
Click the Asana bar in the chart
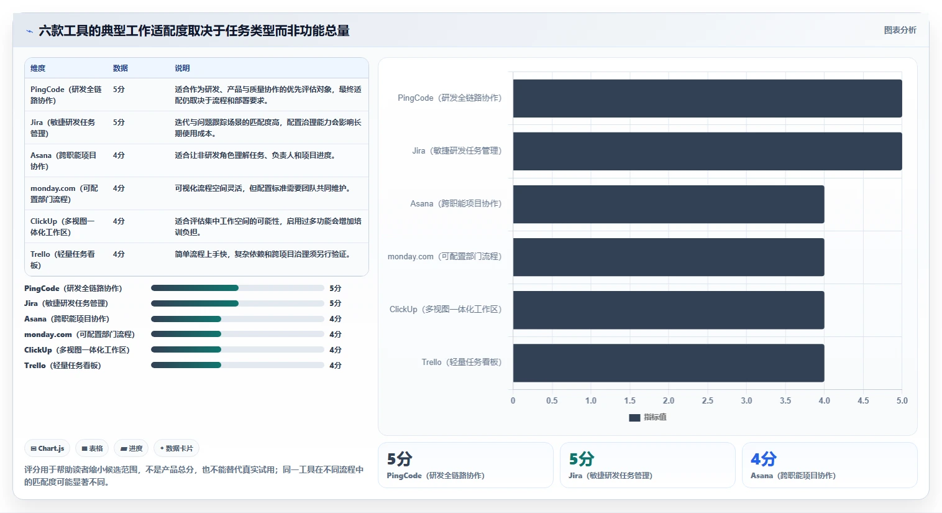coord(669,204)
